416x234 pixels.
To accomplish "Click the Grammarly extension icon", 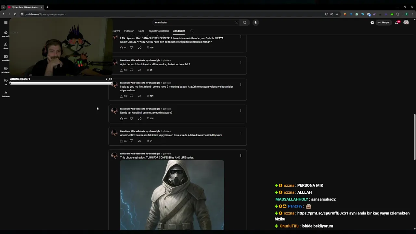I will [357, 14].
